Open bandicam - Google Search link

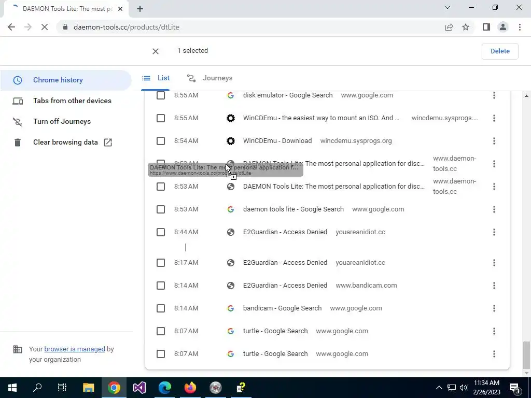[x=282, y=308]
